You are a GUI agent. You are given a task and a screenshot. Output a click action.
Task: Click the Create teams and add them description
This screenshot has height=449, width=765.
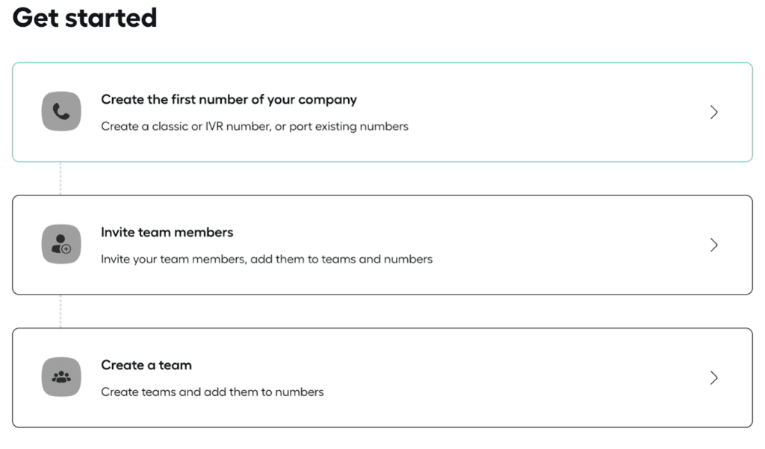point(212,392)
